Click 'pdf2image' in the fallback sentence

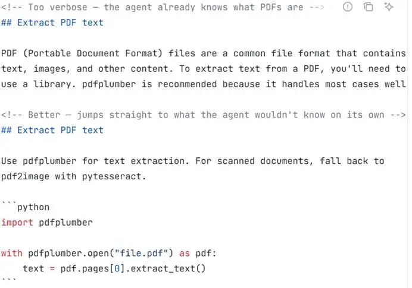click(25, 176)
